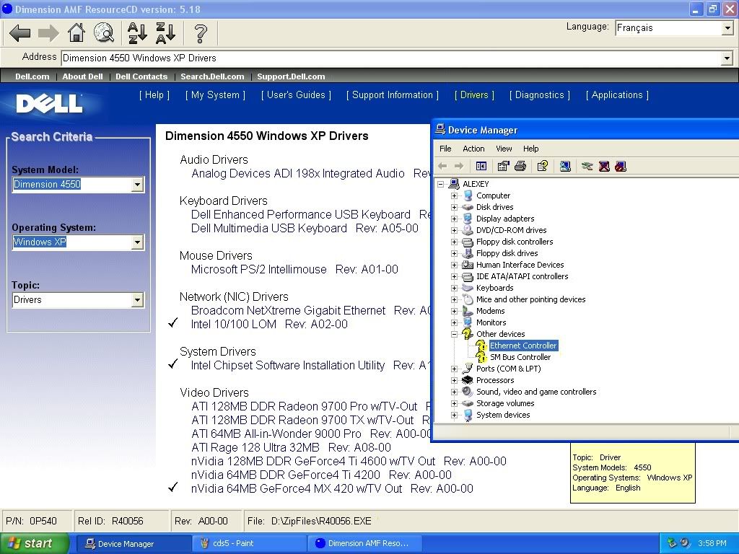Click the ALEXEY computer root icon

click(x=454, y=184)
